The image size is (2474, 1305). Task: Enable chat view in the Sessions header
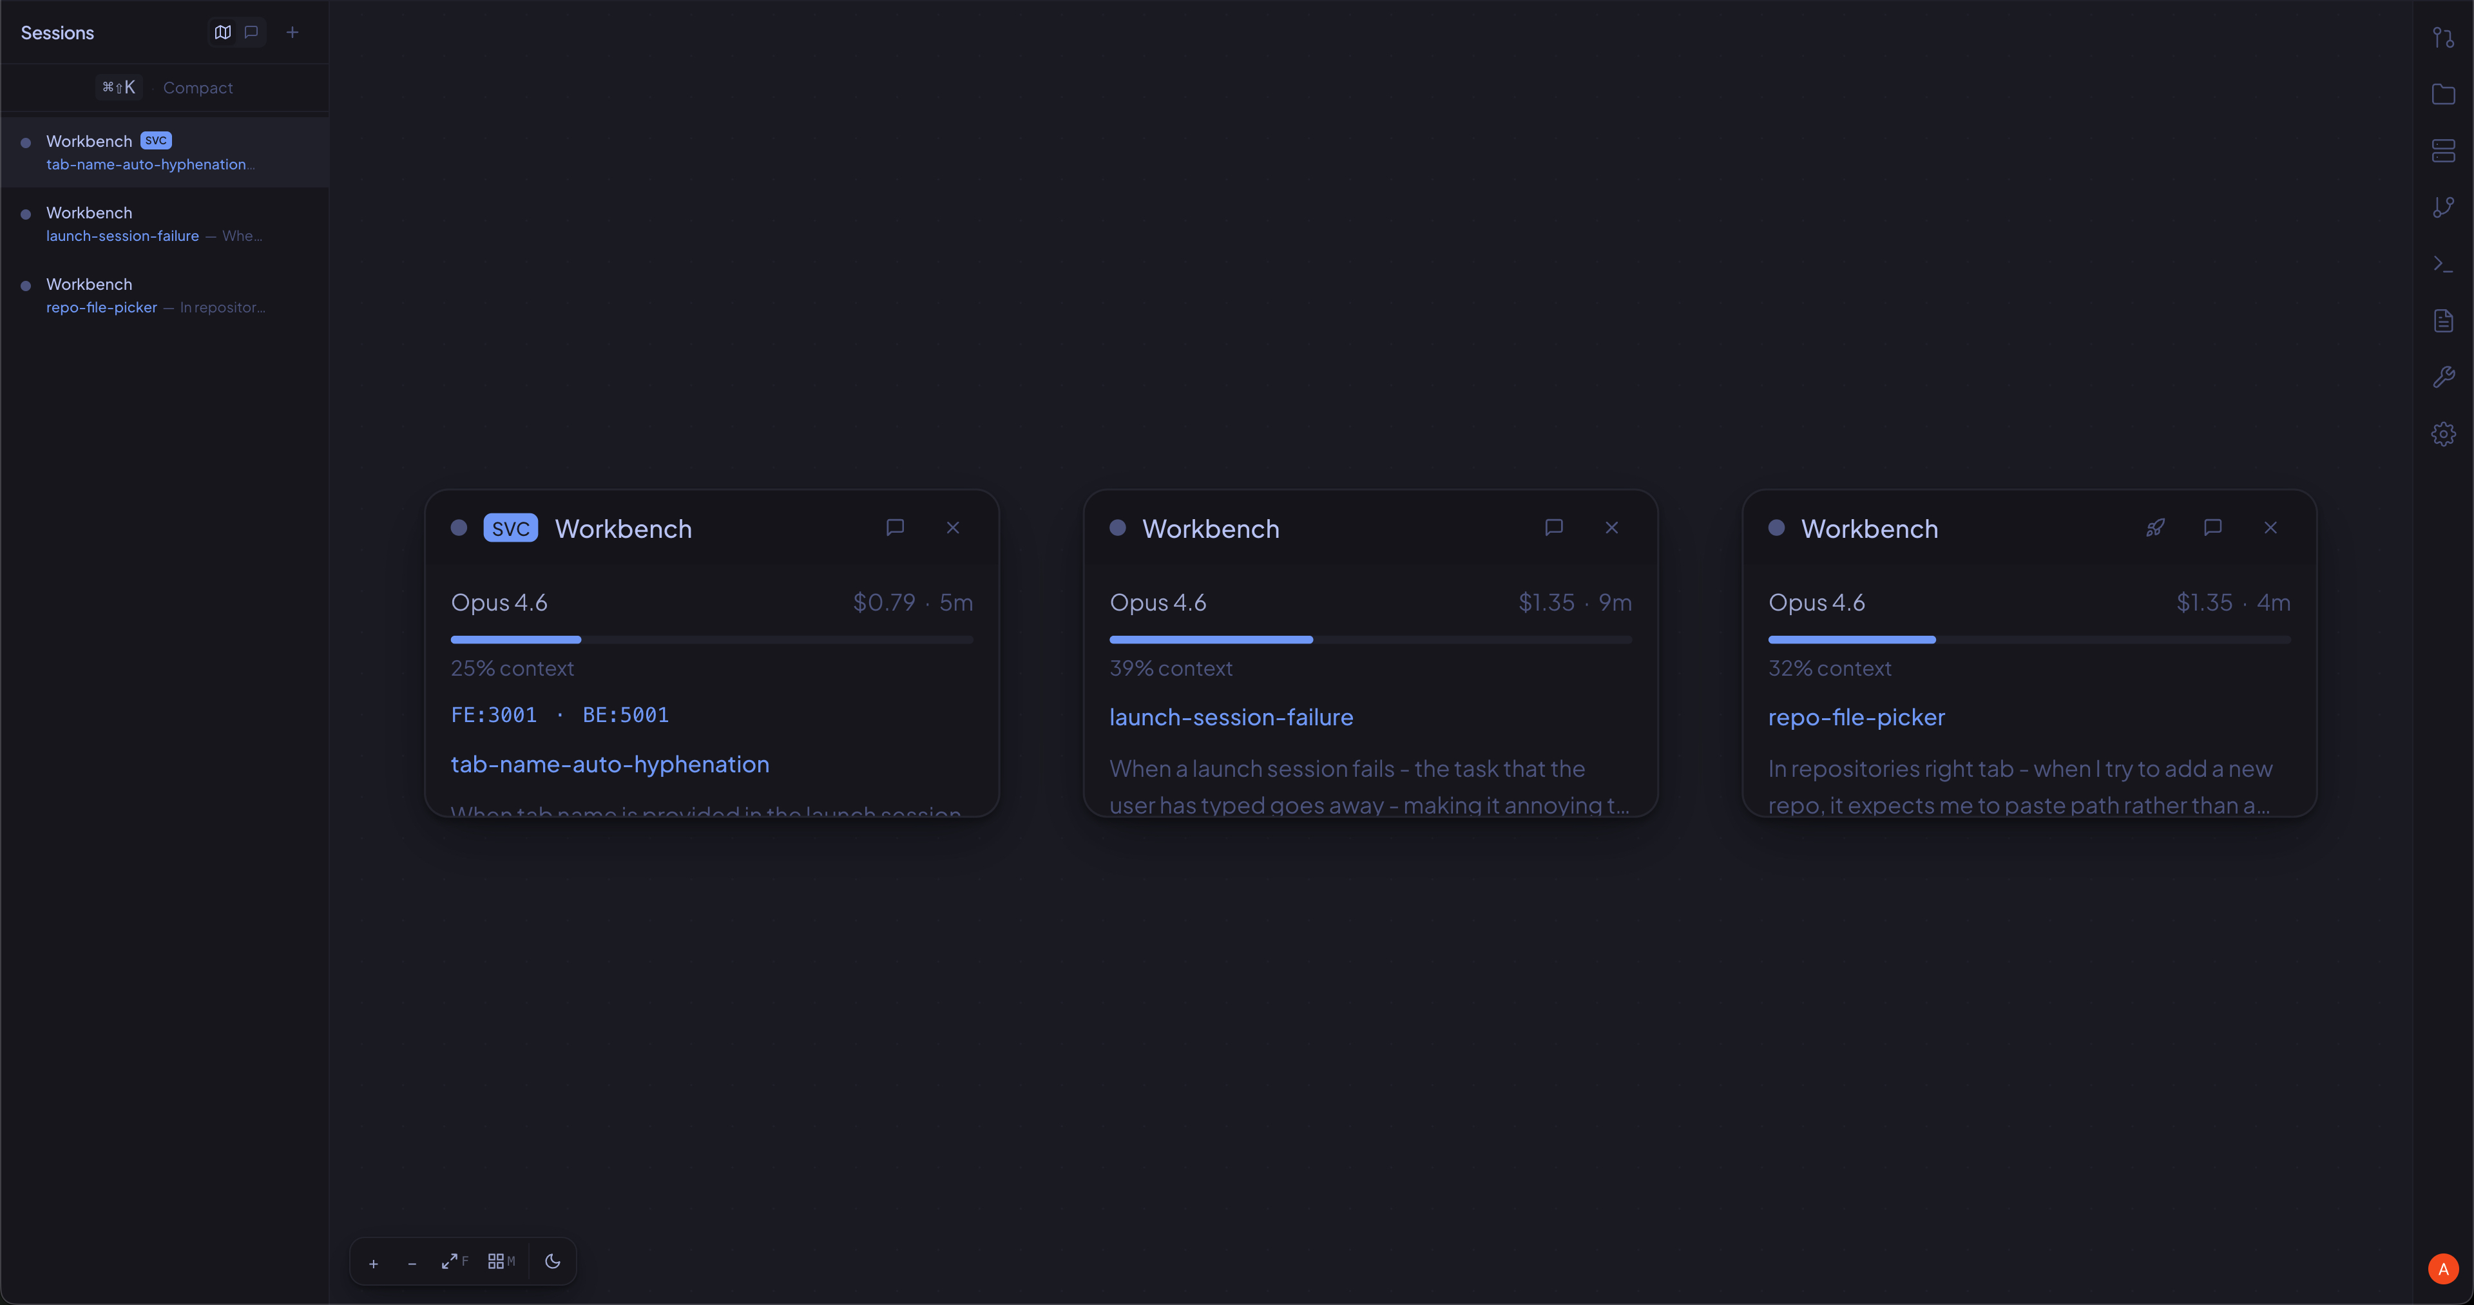click(250, 32)
